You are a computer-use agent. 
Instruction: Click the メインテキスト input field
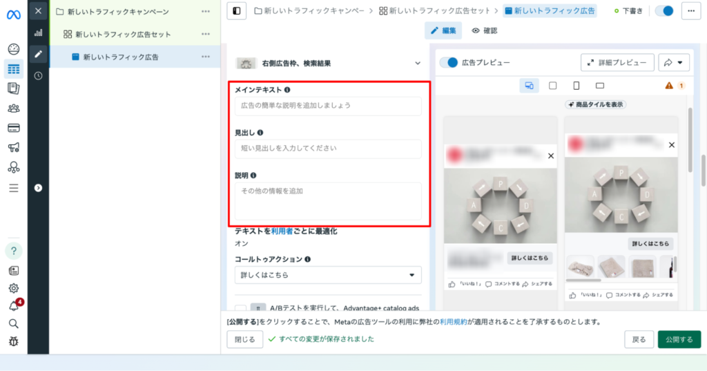tap(328, 106)
